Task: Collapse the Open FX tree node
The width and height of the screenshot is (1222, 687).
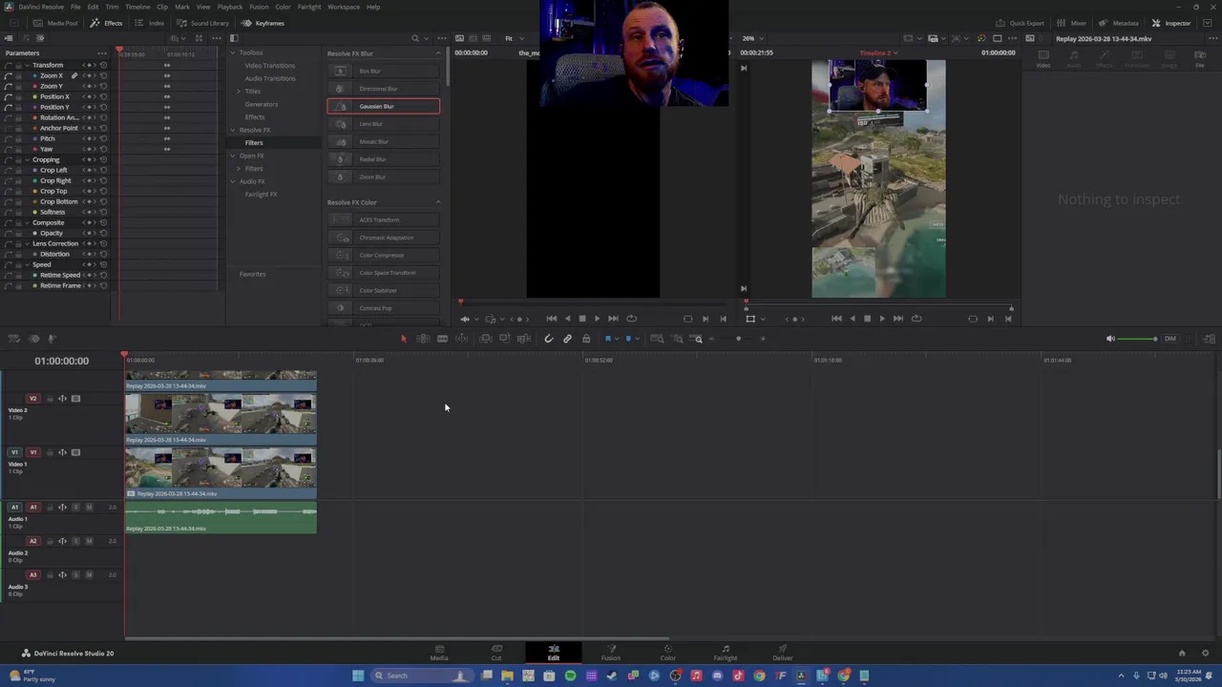Action: 233,156
